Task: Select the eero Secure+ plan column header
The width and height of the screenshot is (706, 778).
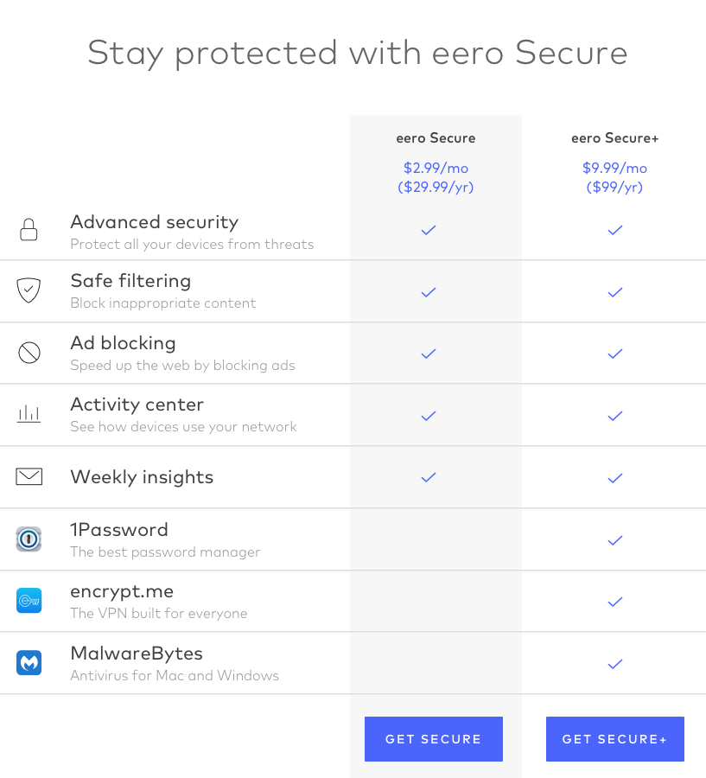Action: 614,138
